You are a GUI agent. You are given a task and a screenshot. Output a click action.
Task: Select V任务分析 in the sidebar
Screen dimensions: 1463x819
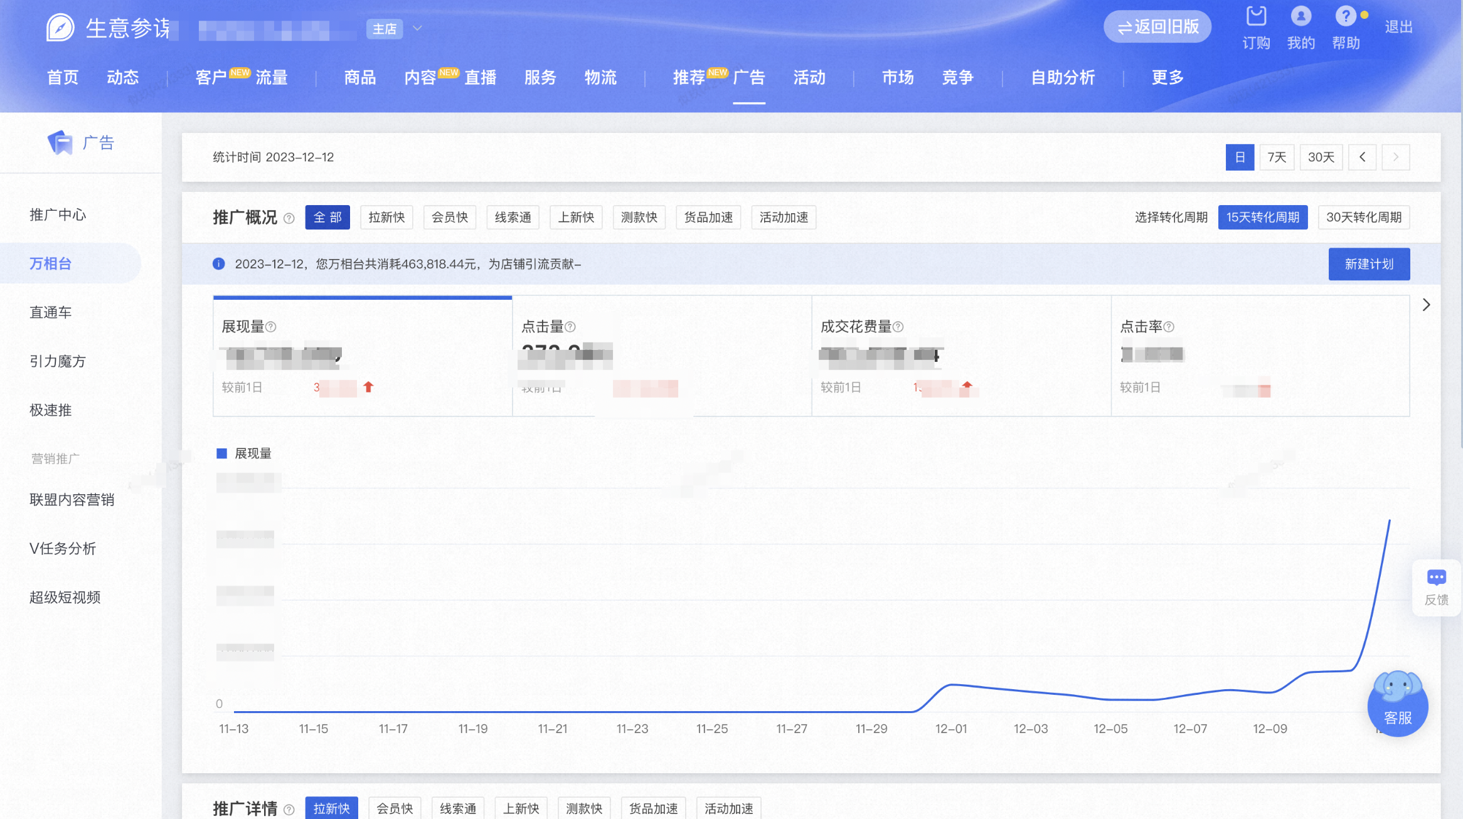pyautogui.click(x=63, y=549)
